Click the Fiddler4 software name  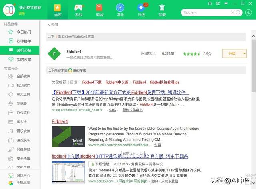(x=74, y=52)
